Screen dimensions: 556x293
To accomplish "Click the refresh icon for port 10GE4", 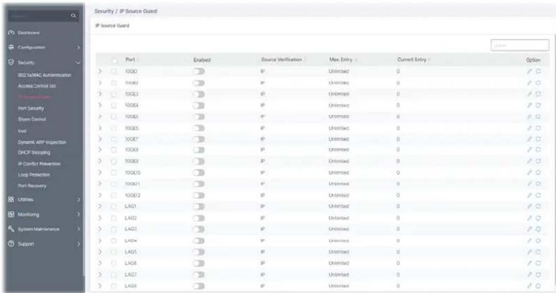I will [538, 106].
